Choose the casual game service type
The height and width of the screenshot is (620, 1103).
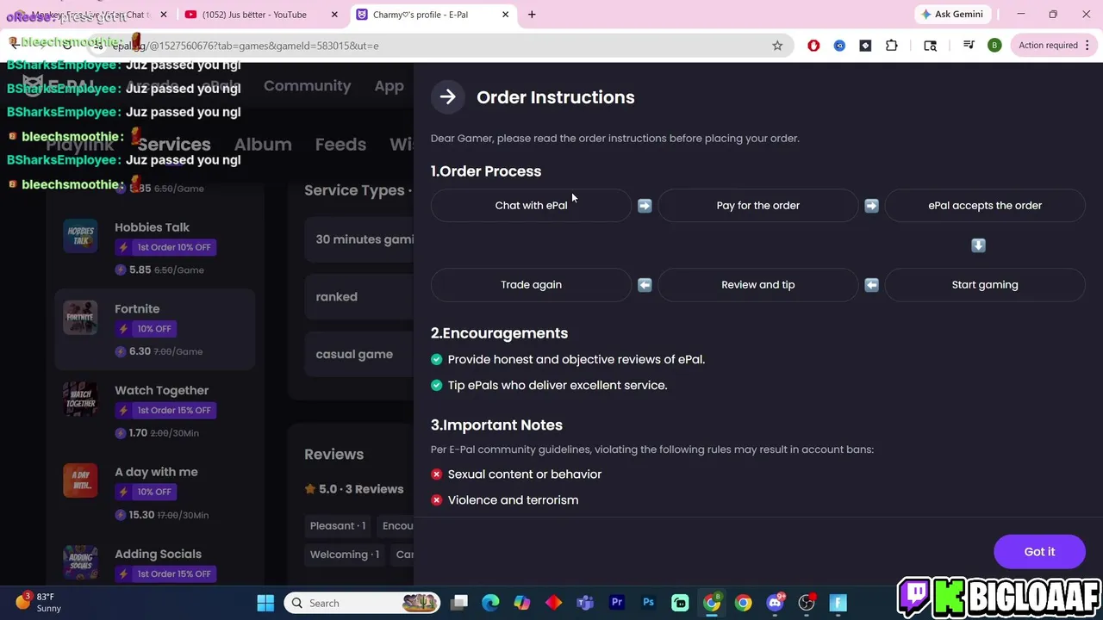[x=358, y=355]
